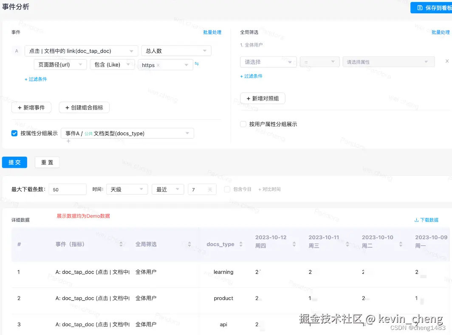
Task: Uncheck 按属性分组展示 checkbox
Action: pos(14,133)
